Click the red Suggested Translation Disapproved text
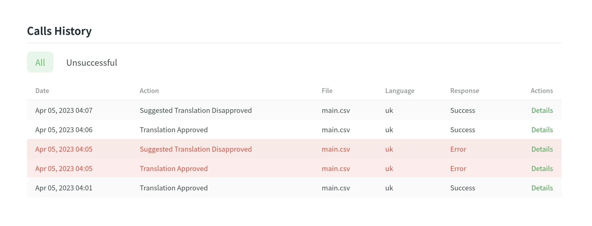Viewport: 592px width, 226px height. [195, 149]
